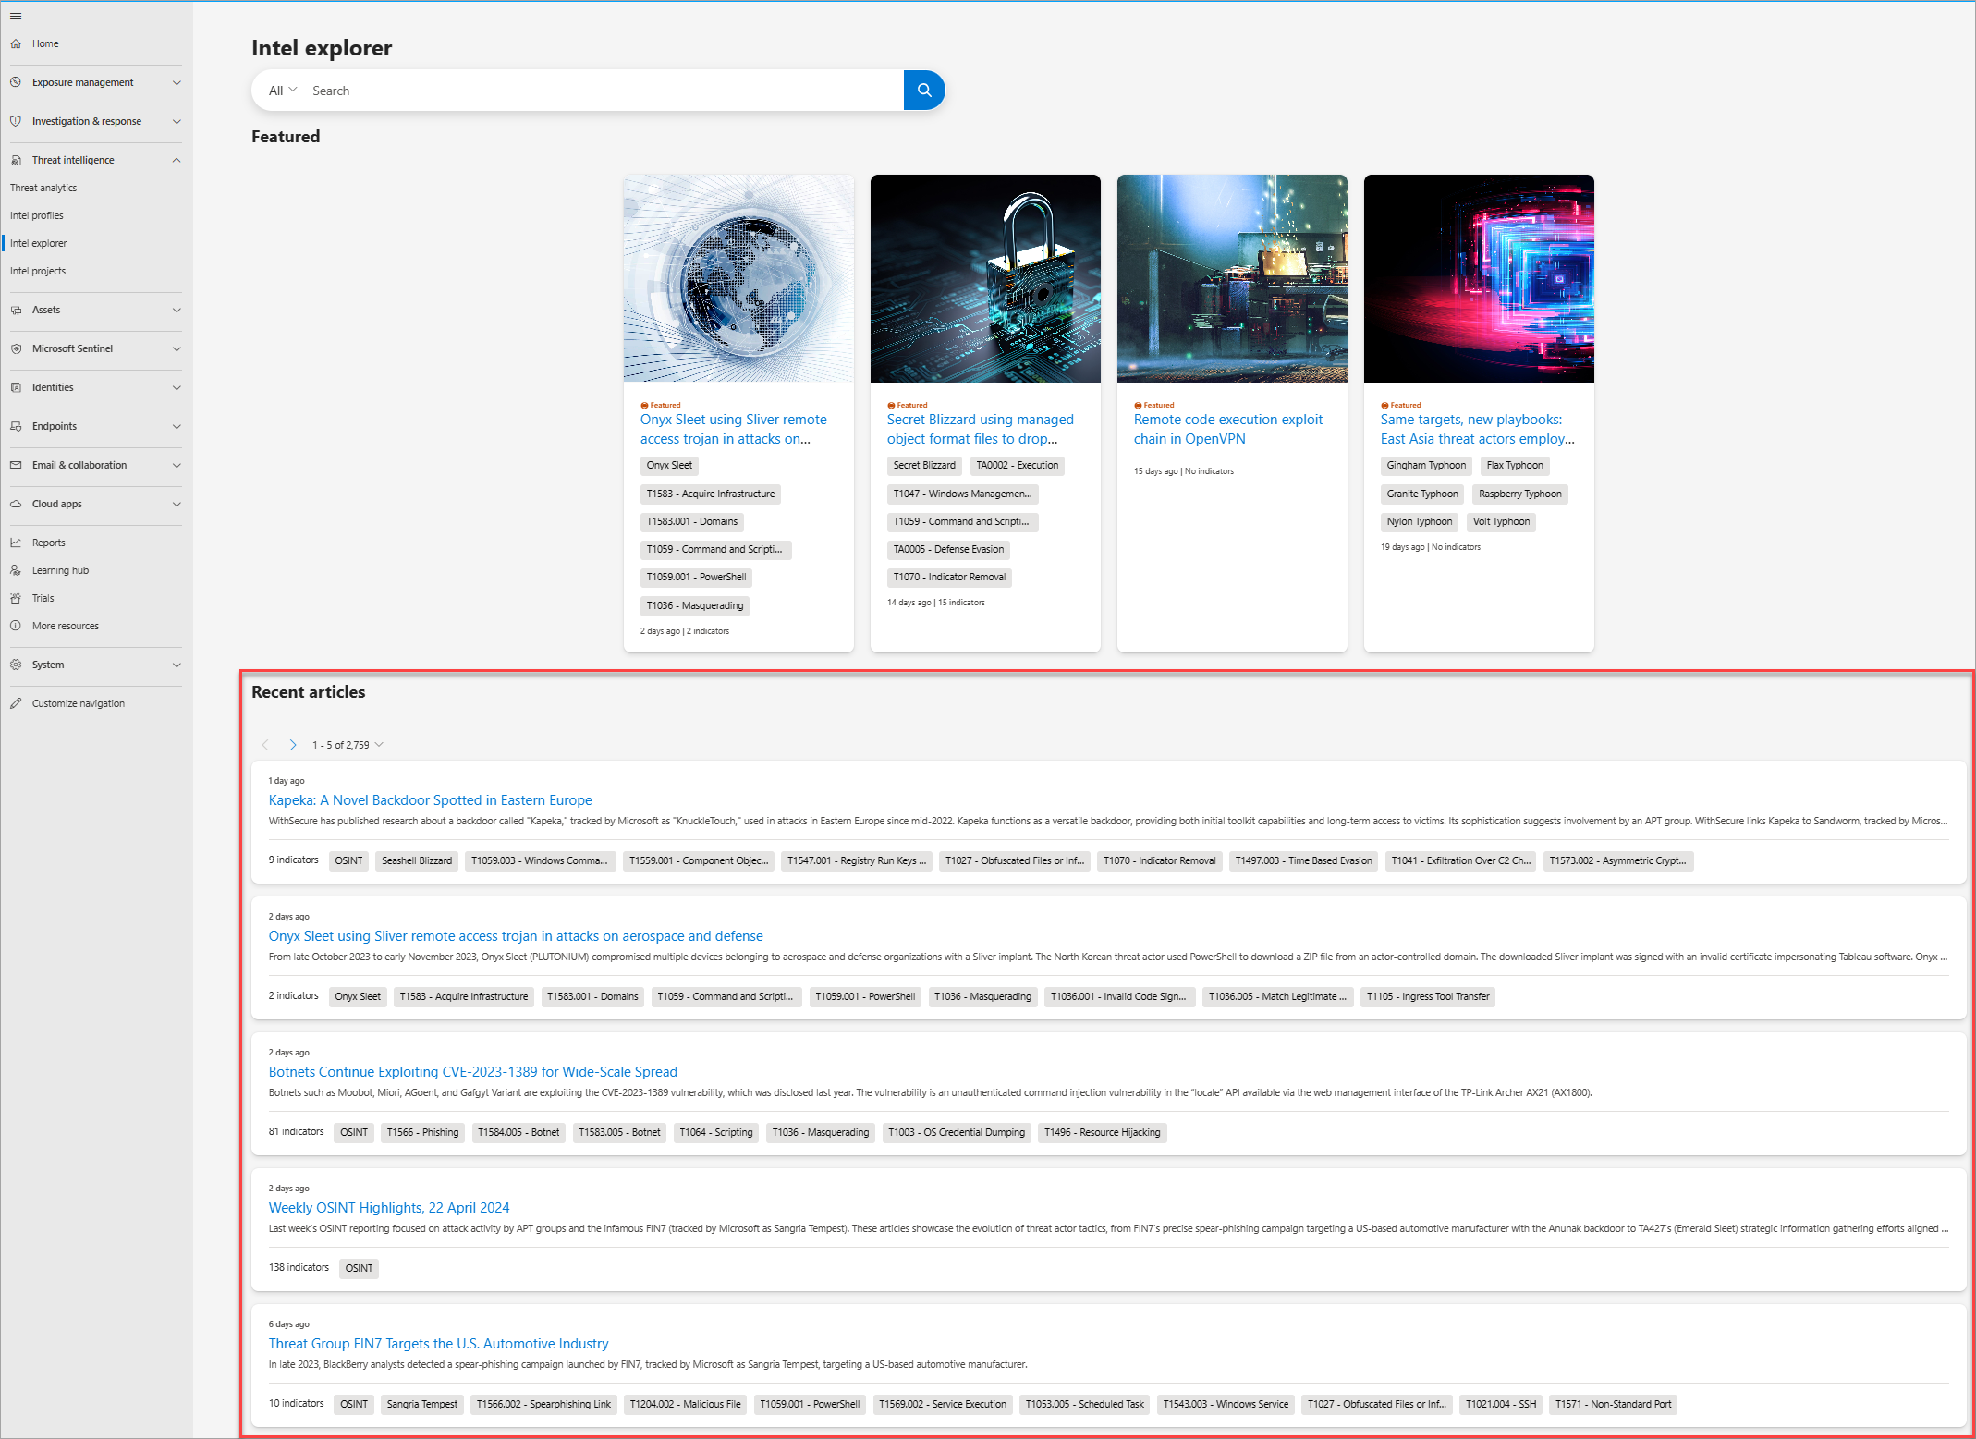The image size is (1976, 1439).
Task: Click the Customize navigation pencil icon
Action: 16,703
